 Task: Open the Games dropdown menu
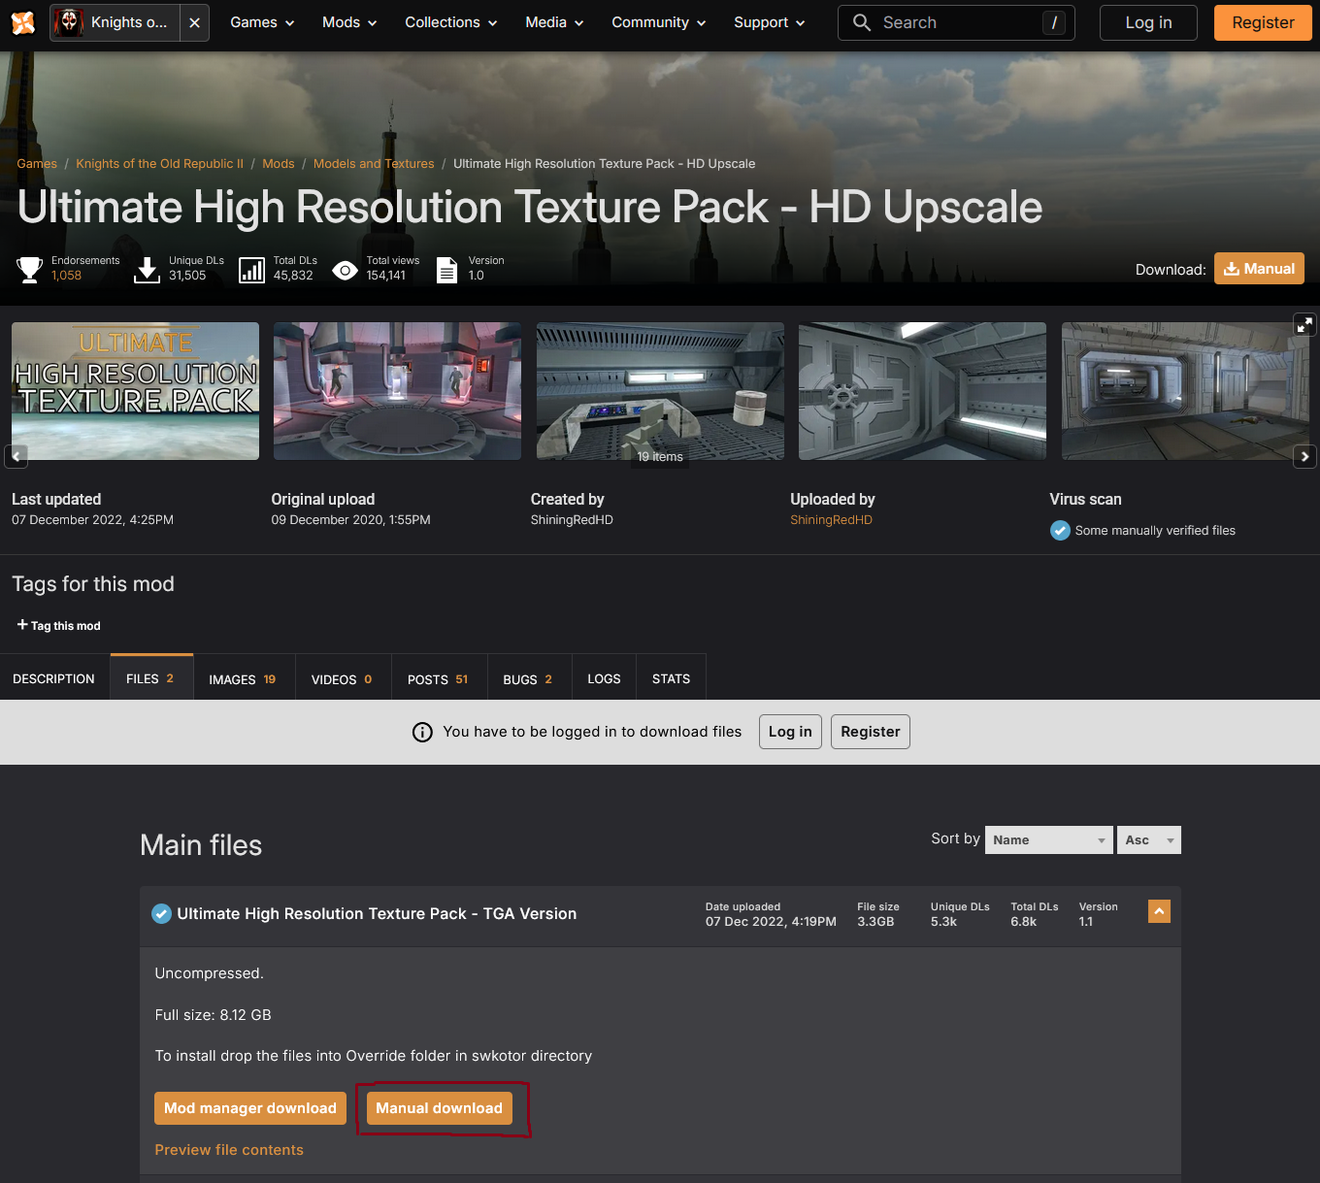262,22
